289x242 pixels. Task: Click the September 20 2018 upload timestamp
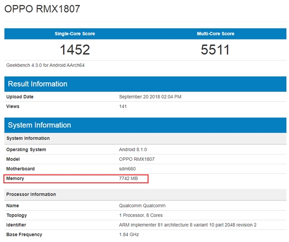pyautogui.click(x=150, y=97)
